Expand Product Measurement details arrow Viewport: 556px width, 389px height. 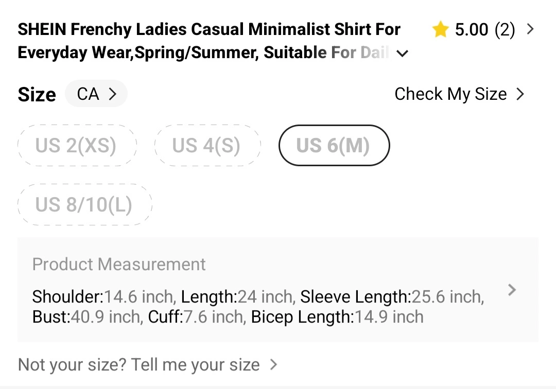(x=512, y=290)
